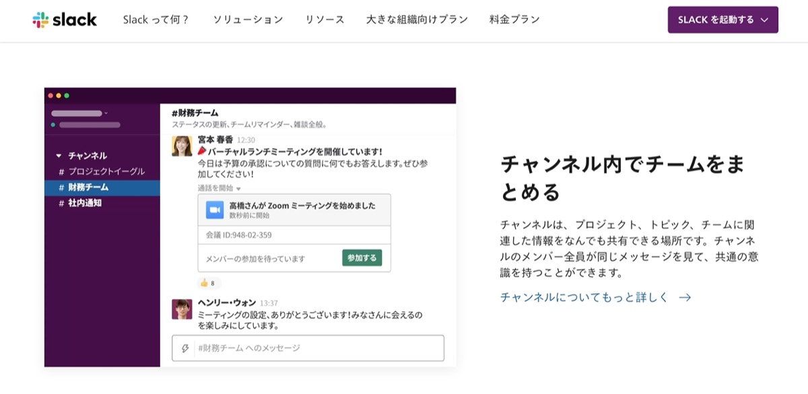This screenshot has height=394, width=808.
Task: Select the # プロジェクトイーグル channel
Action: 102,171
